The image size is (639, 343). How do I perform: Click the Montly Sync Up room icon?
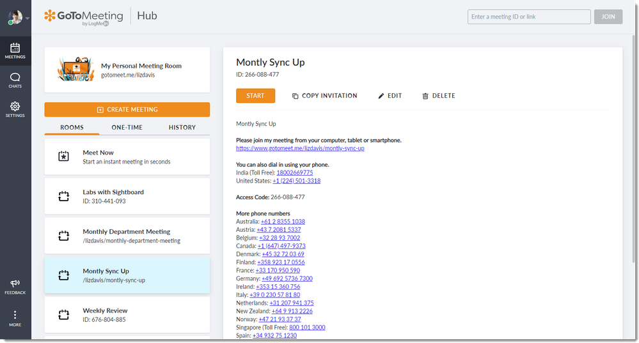63,275
